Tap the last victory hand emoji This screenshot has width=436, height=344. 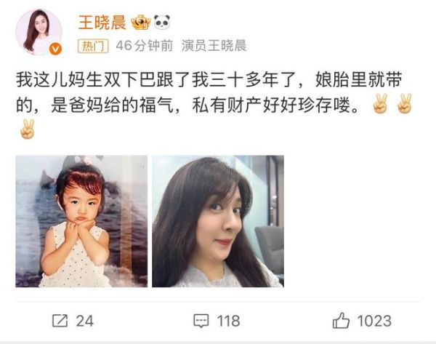28,129
